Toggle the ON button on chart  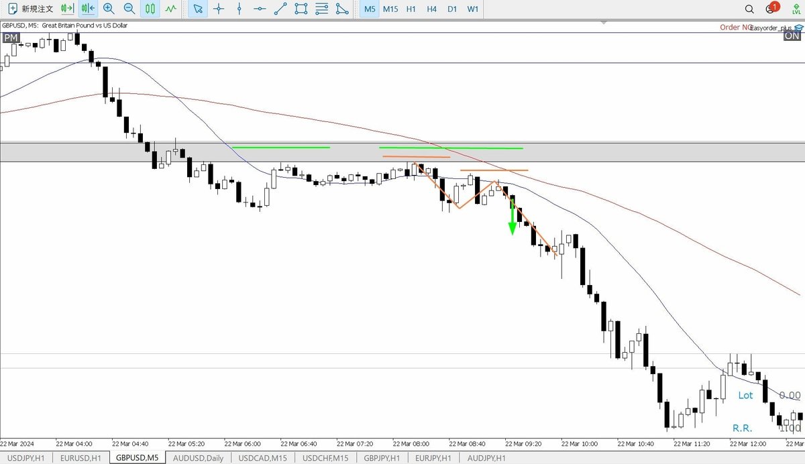(792, 36)
